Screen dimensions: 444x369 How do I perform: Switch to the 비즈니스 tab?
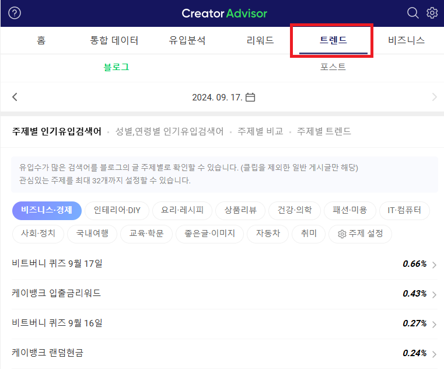[406, 40]
